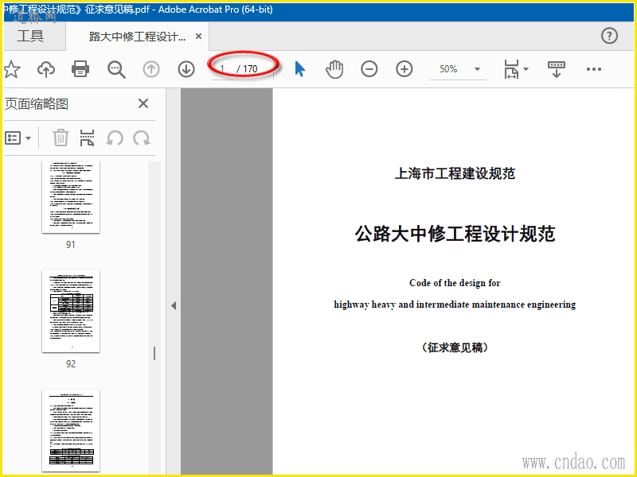This screenshot has width=637, height=477.
Task: Select the arrow selection tool
Action: pyautogui.click(x=300, y=69)
